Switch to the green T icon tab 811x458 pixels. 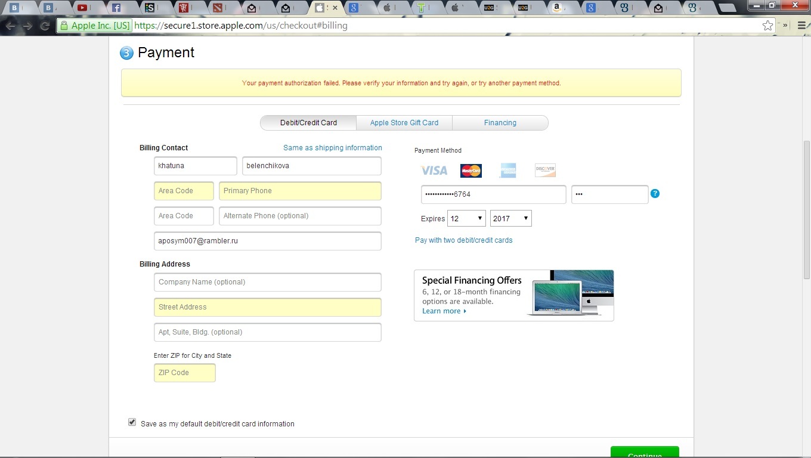coord(422,8)
